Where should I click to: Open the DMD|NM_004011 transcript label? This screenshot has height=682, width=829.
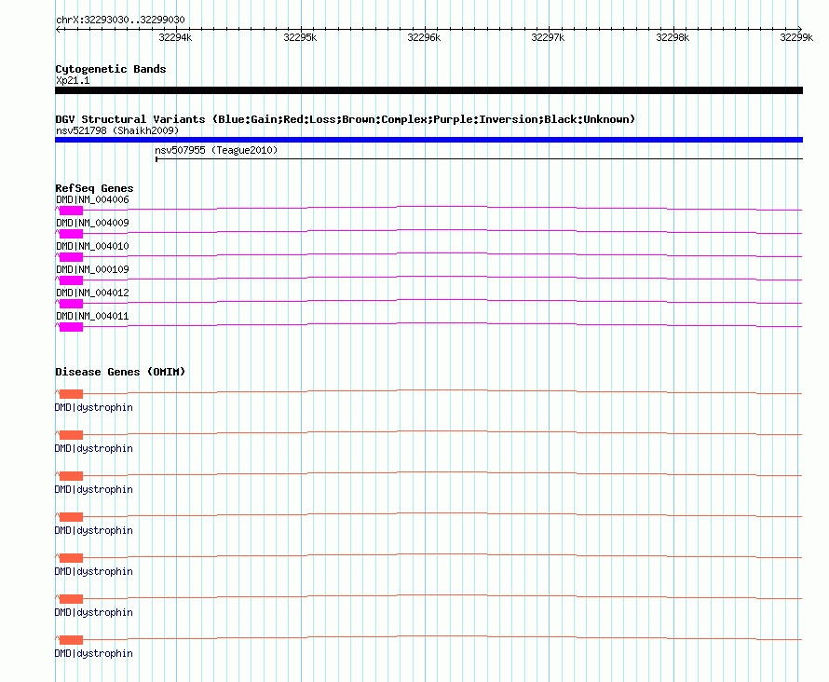pyautogui.click(x=92, y=316)
